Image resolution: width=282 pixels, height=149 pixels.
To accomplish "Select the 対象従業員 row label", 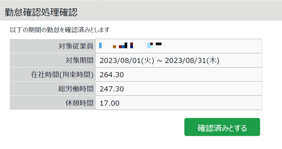I will pyautogui.click(x=76, y=46).
